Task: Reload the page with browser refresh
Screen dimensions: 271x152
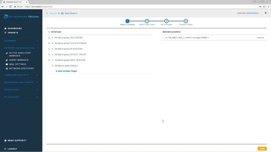Action: (10, 7)
